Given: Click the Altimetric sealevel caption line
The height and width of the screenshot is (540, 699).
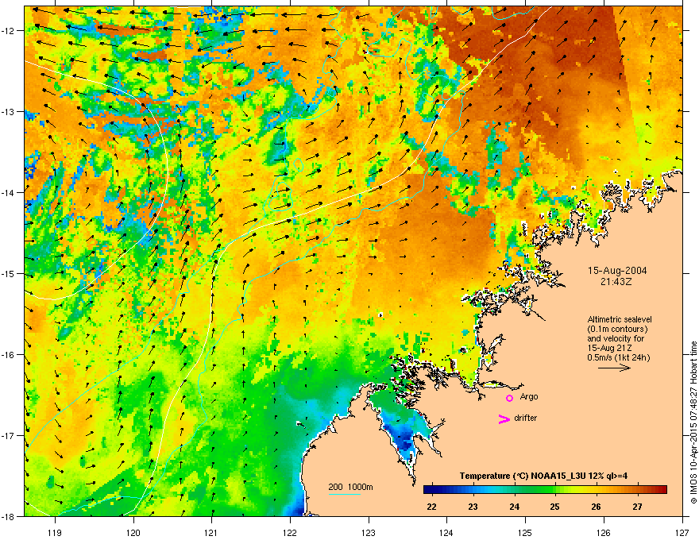Looking at the screenshot, I should coord(620,319).
